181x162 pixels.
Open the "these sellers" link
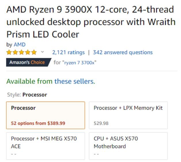[74, 81]
